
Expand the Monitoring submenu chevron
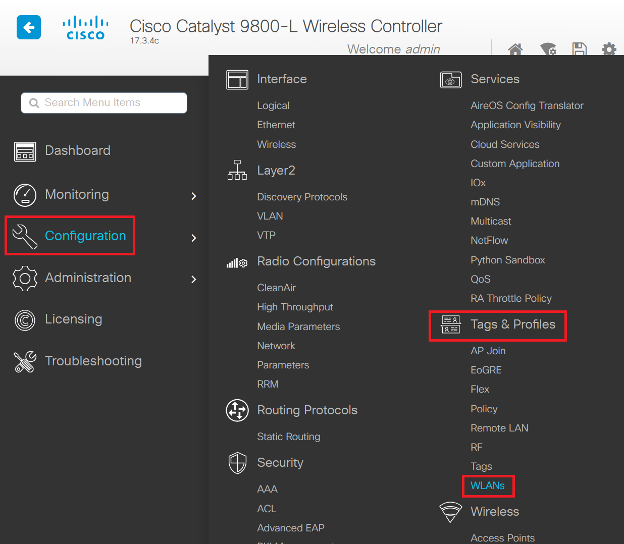[x=194, y=196]
